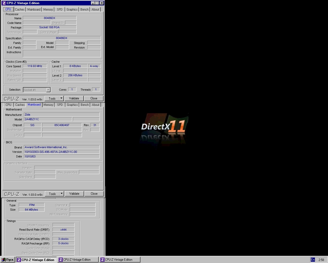Click the En language indicator in the tray
The width and height of the screenshot is (328, 263).
click(x=313, y=260)
